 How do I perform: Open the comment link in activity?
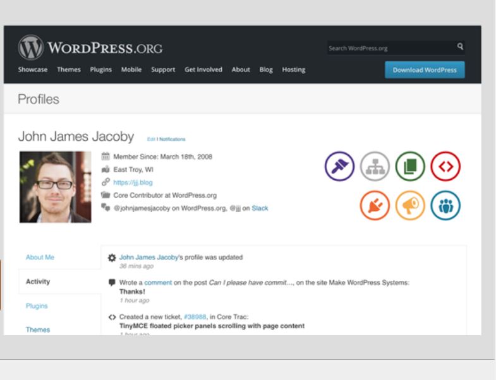coord(158,282)
